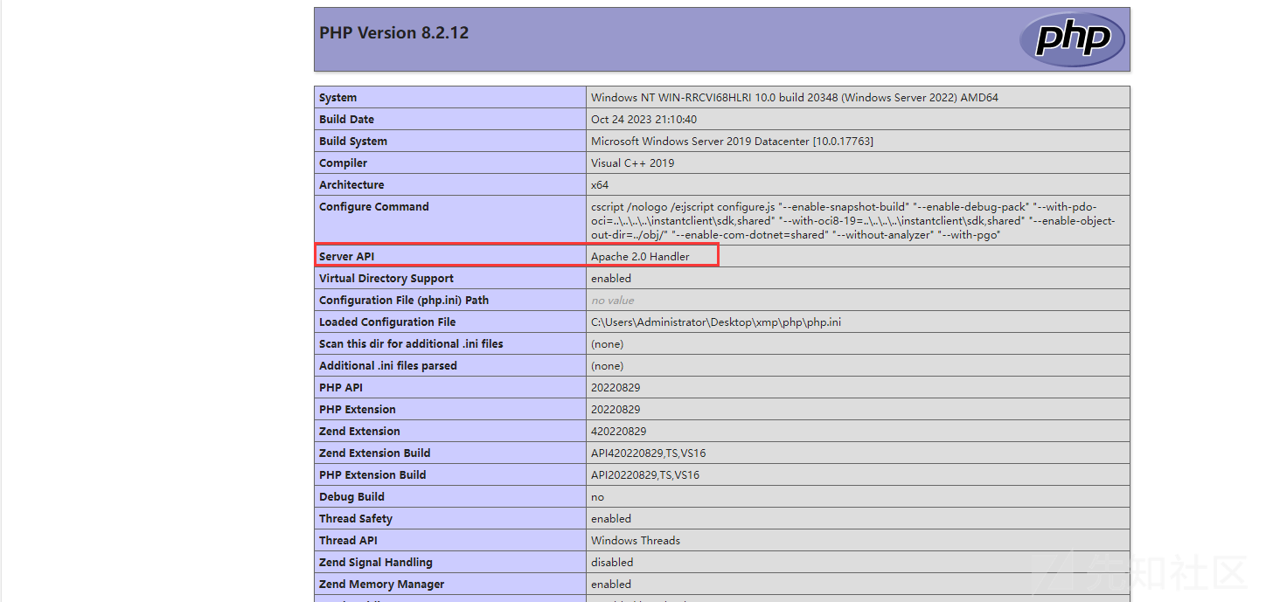1266x602 pixels.
Task: Click the 'Thread API' label
Action: [x=349, y=541]
